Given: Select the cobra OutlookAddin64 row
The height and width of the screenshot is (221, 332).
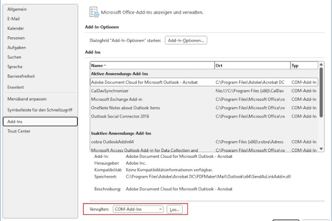Looking at the screenshot, I should coord(204,142).
